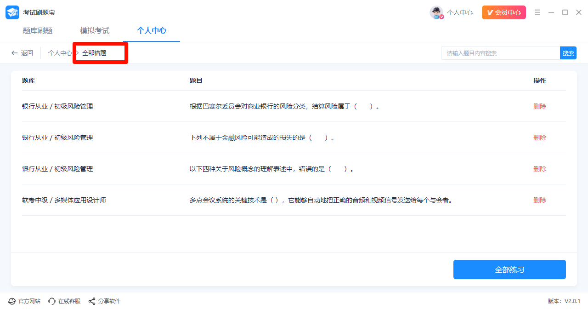The width and height of the screenshot is (588, 310).
Task: Open the 会员中心 button
Action: [504, 12]
